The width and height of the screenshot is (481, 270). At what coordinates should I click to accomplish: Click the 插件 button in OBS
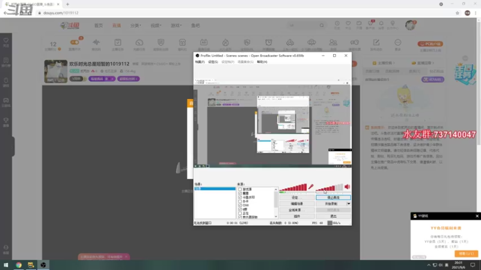[x=296, y=216]
